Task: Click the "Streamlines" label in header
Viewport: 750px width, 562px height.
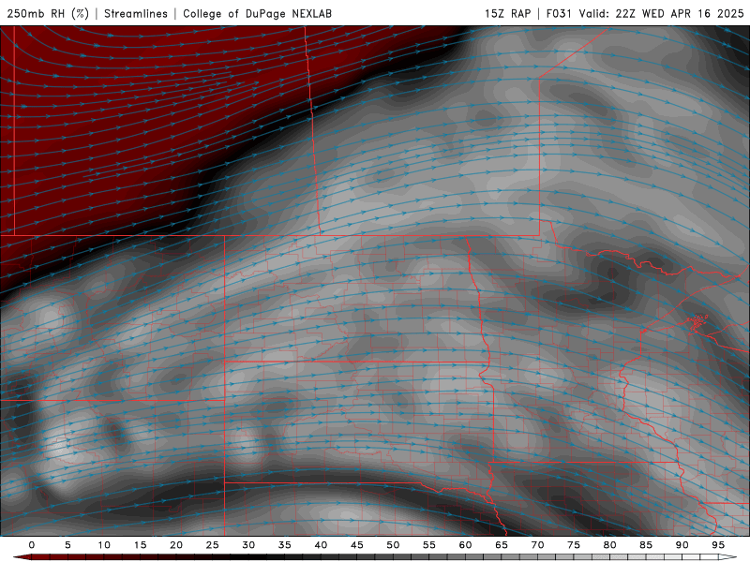Action: pyautogui.click(x=136, y=13)
